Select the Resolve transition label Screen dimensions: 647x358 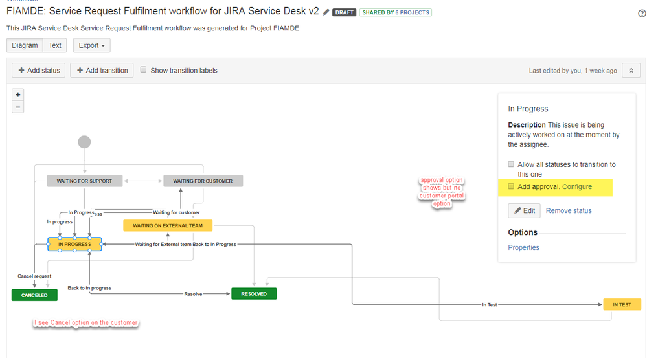[193, 294]
